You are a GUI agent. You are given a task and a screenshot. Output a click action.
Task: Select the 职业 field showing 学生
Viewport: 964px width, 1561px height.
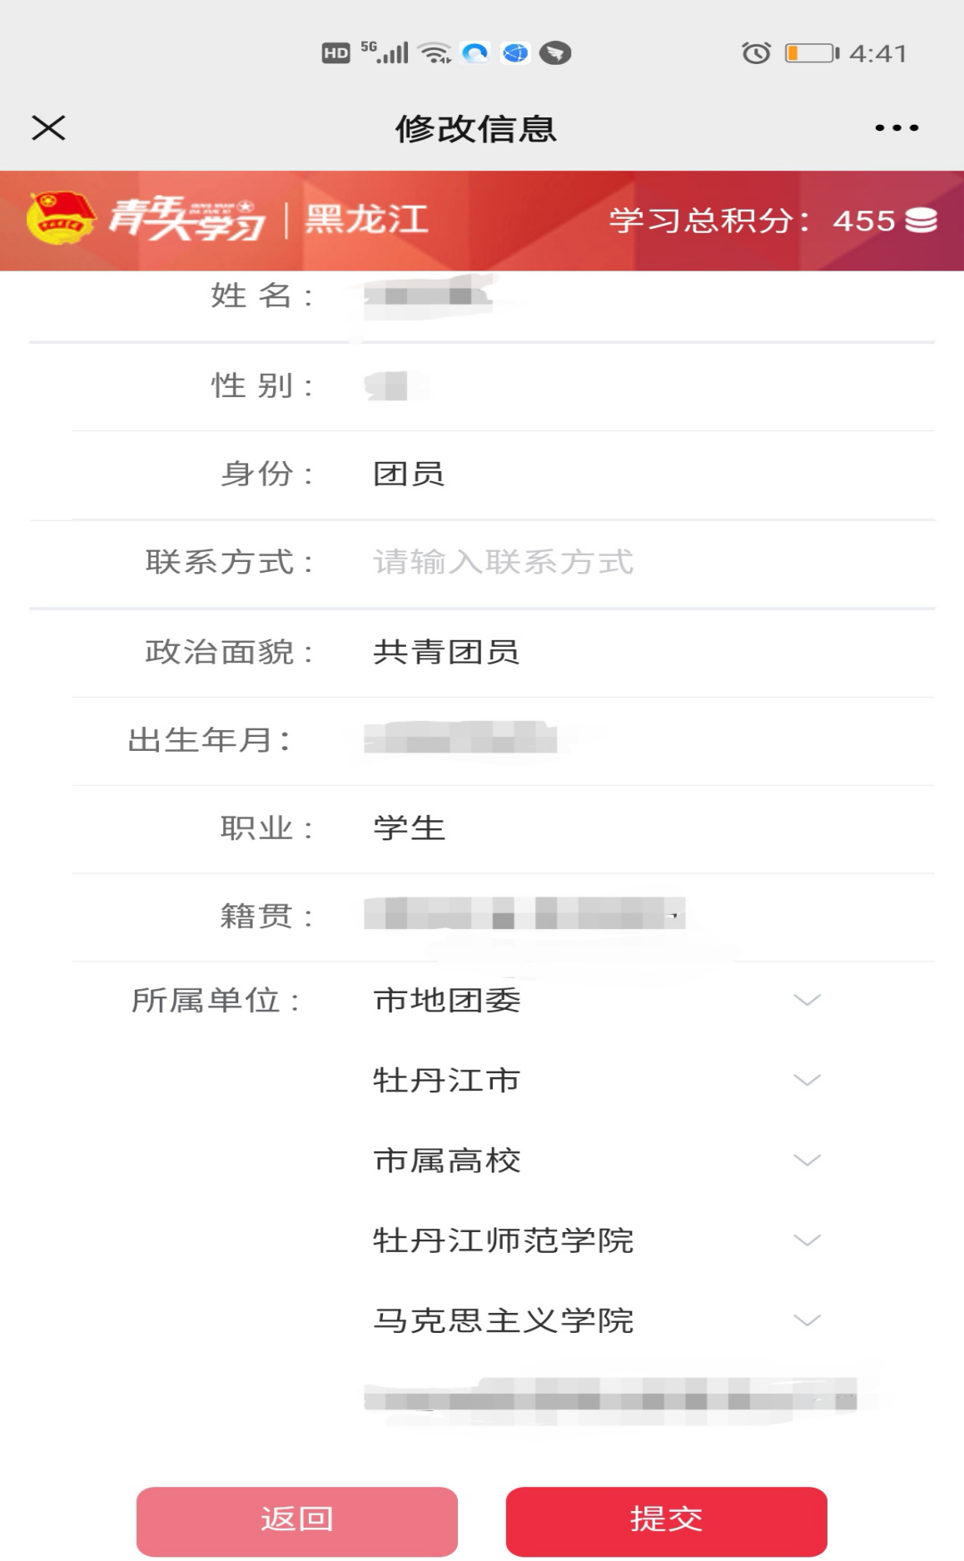(x=649, y=828)
